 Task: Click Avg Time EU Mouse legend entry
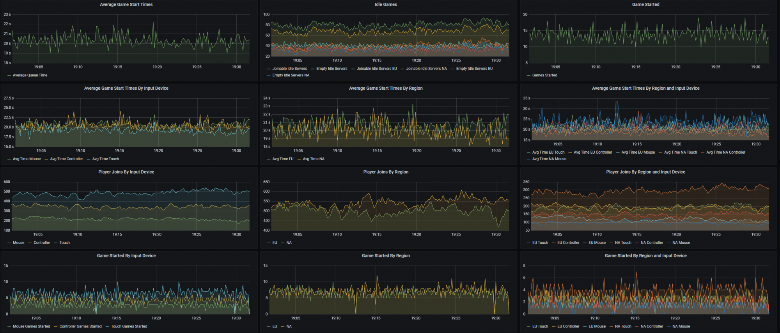point(638,152)
